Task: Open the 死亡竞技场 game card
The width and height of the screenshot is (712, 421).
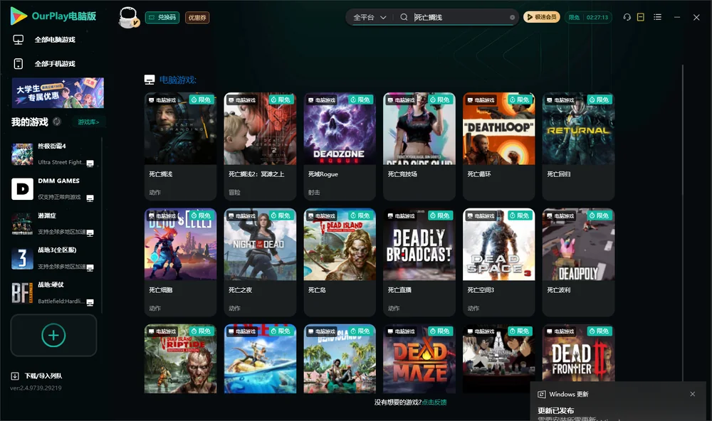Action: pos(419,146)
